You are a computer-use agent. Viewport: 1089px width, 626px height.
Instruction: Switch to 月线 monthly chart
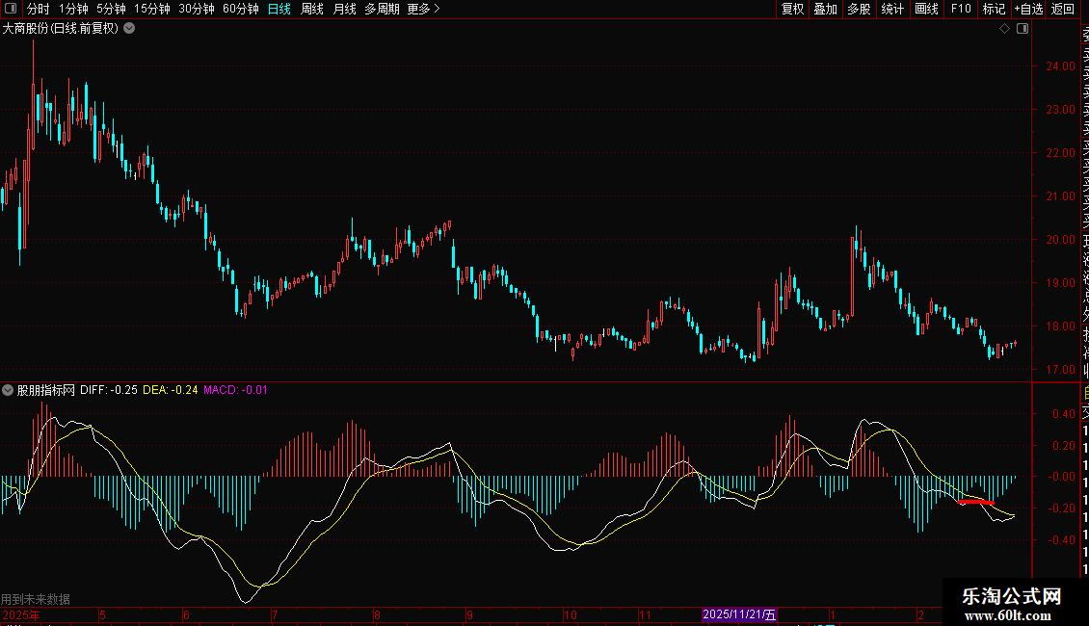coord(344,9)
